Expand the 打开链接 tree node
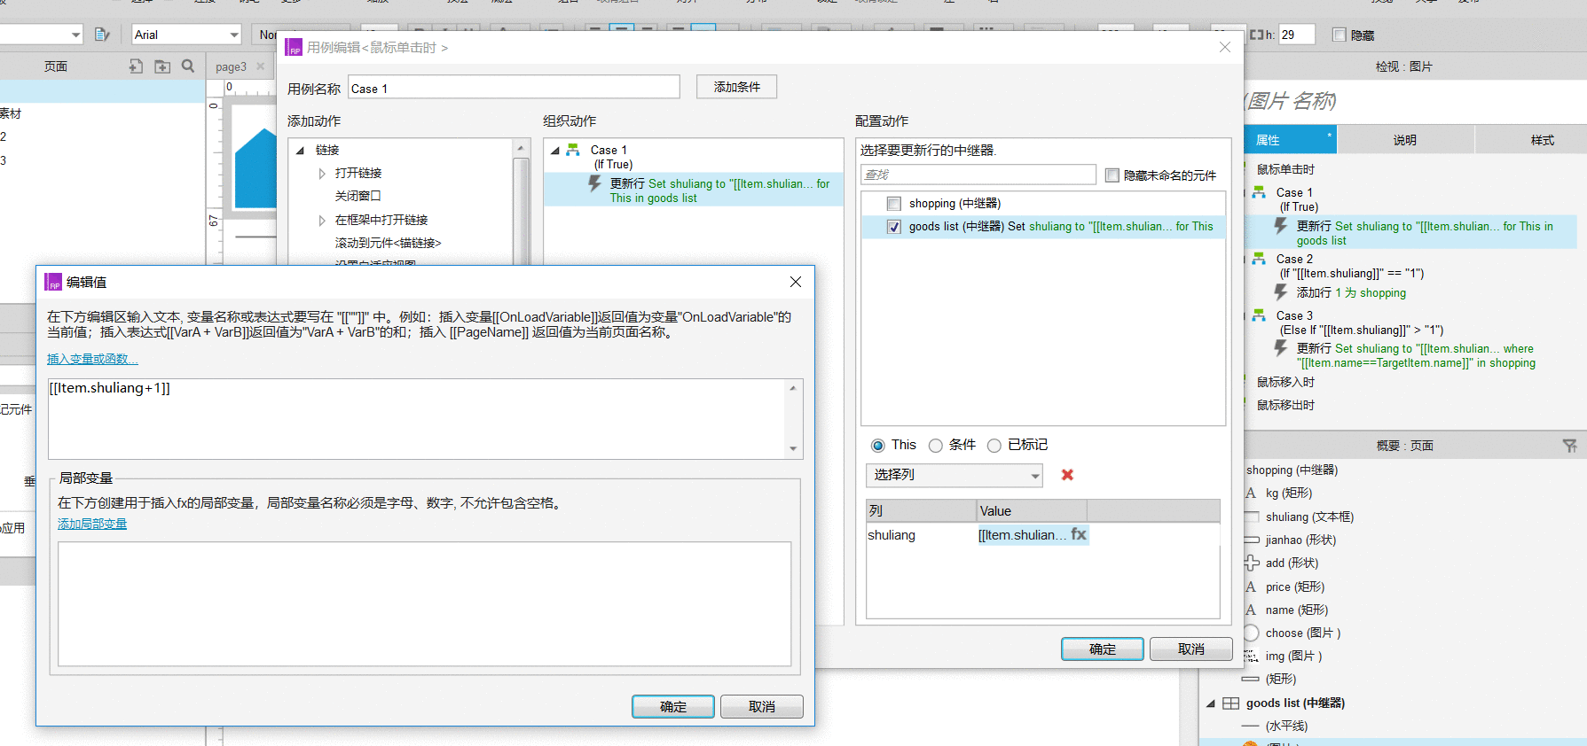Viewport: 1587px width, 746px height. click(322, 174)
